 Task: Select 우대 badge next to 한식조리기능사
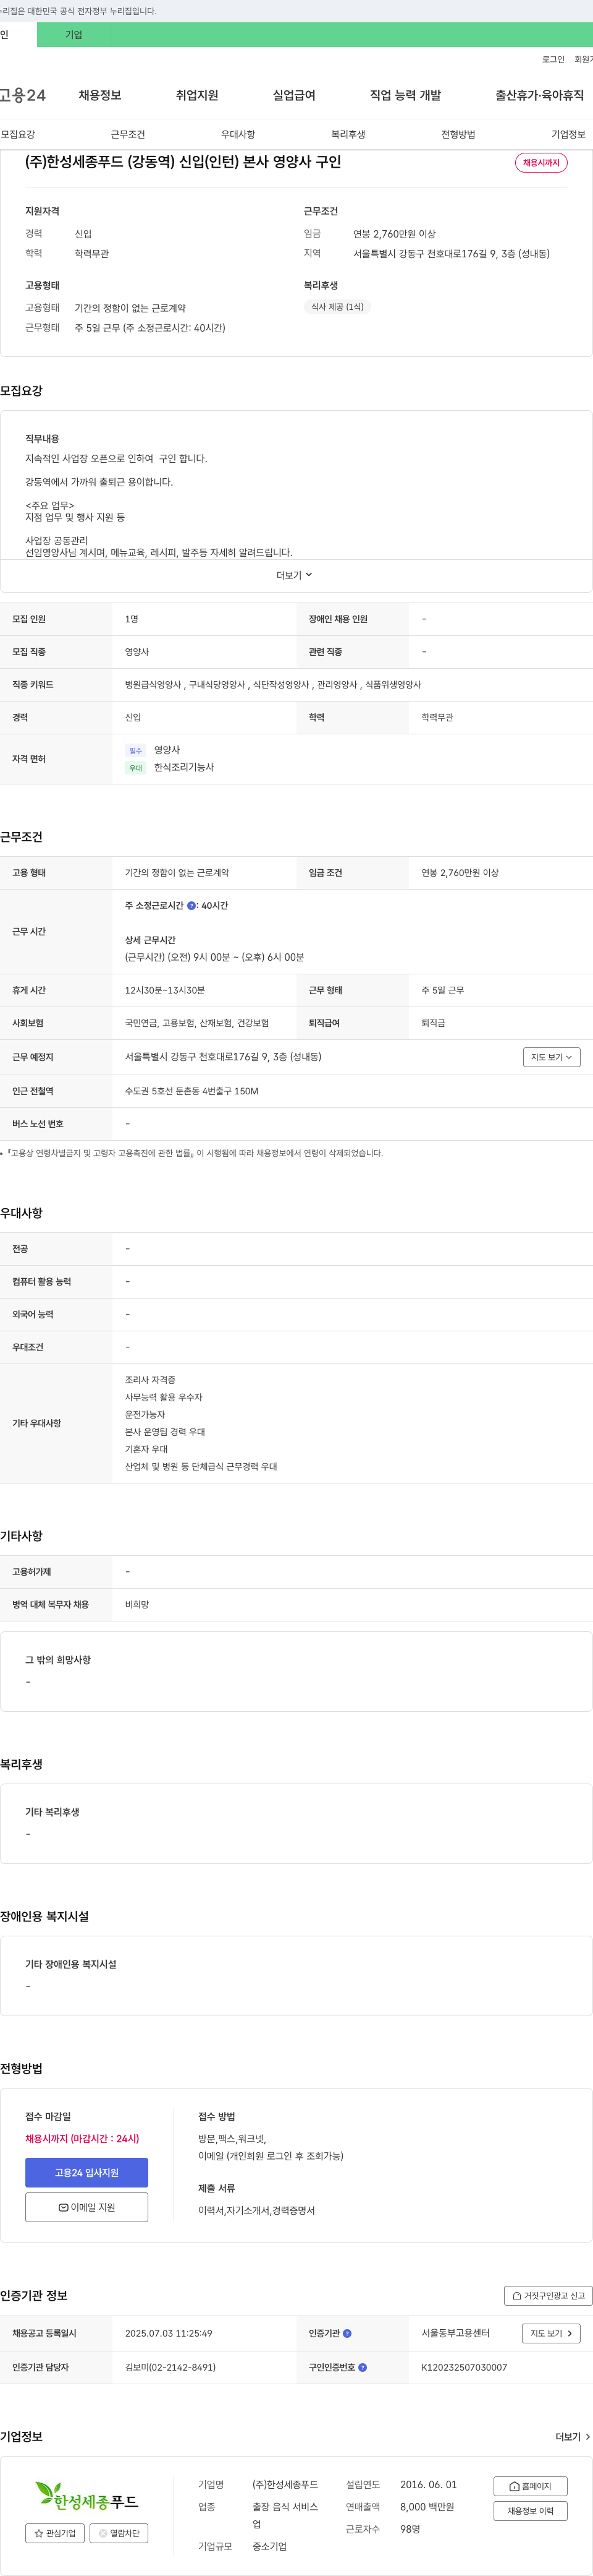click(136, 768)
